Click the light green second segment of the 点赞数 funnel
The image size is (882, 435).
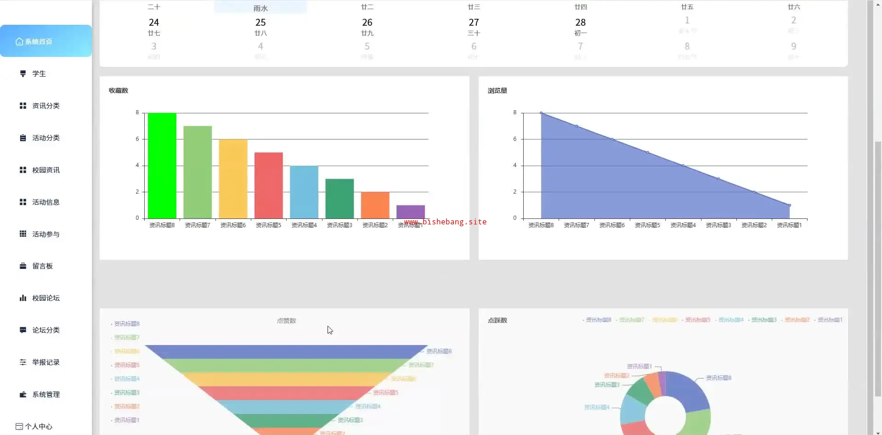pos(286,366)
